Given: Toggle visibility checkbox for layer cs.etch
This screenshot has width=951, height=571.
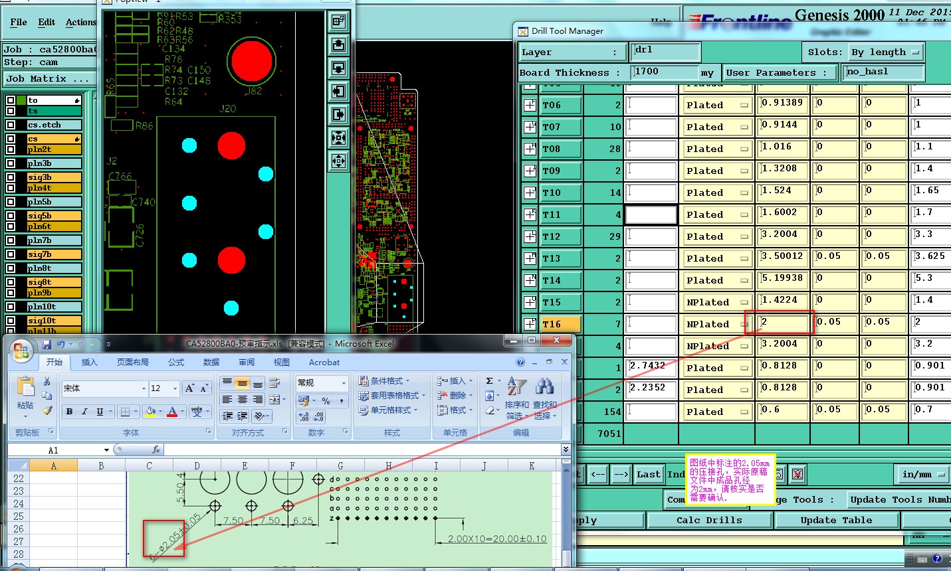Looking at the screenshot, I should click(11, 125).
